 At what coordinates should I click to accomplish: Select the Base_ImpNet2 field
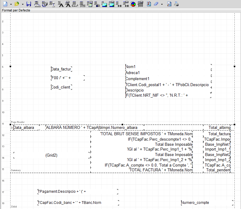(217, 154)
